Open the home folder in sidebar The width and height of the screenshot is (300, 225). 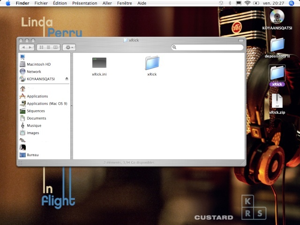coord(22,89)
